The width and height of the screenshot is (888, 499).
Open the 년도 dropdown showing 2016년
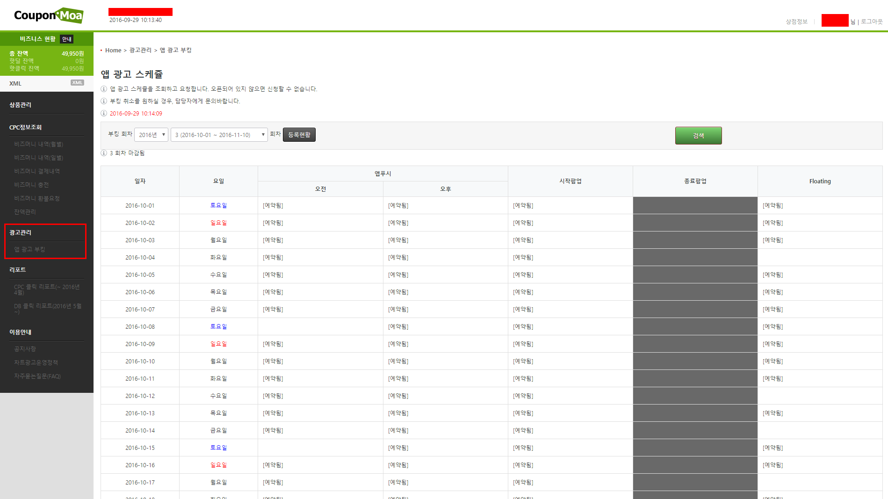(151, 135)
